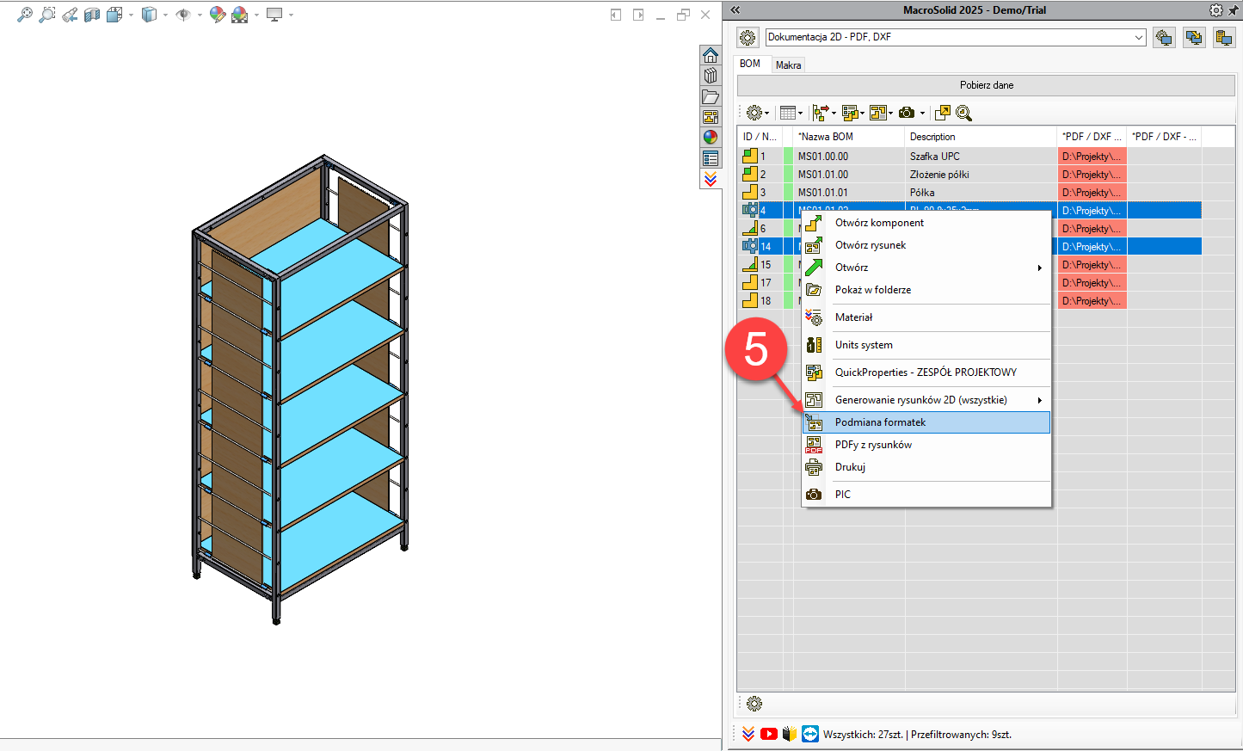Toggle the task pane pin
The width and height of the screenshot is (1243, 751).
(x=1233, y=10)
